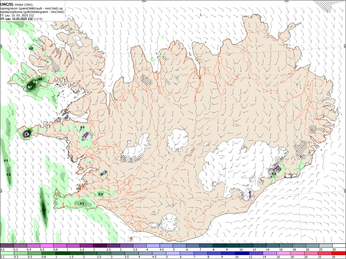Click the 1.4 precipitation value offshore southwest
Viewport: 346px width, 259px height.
(44, 210)
